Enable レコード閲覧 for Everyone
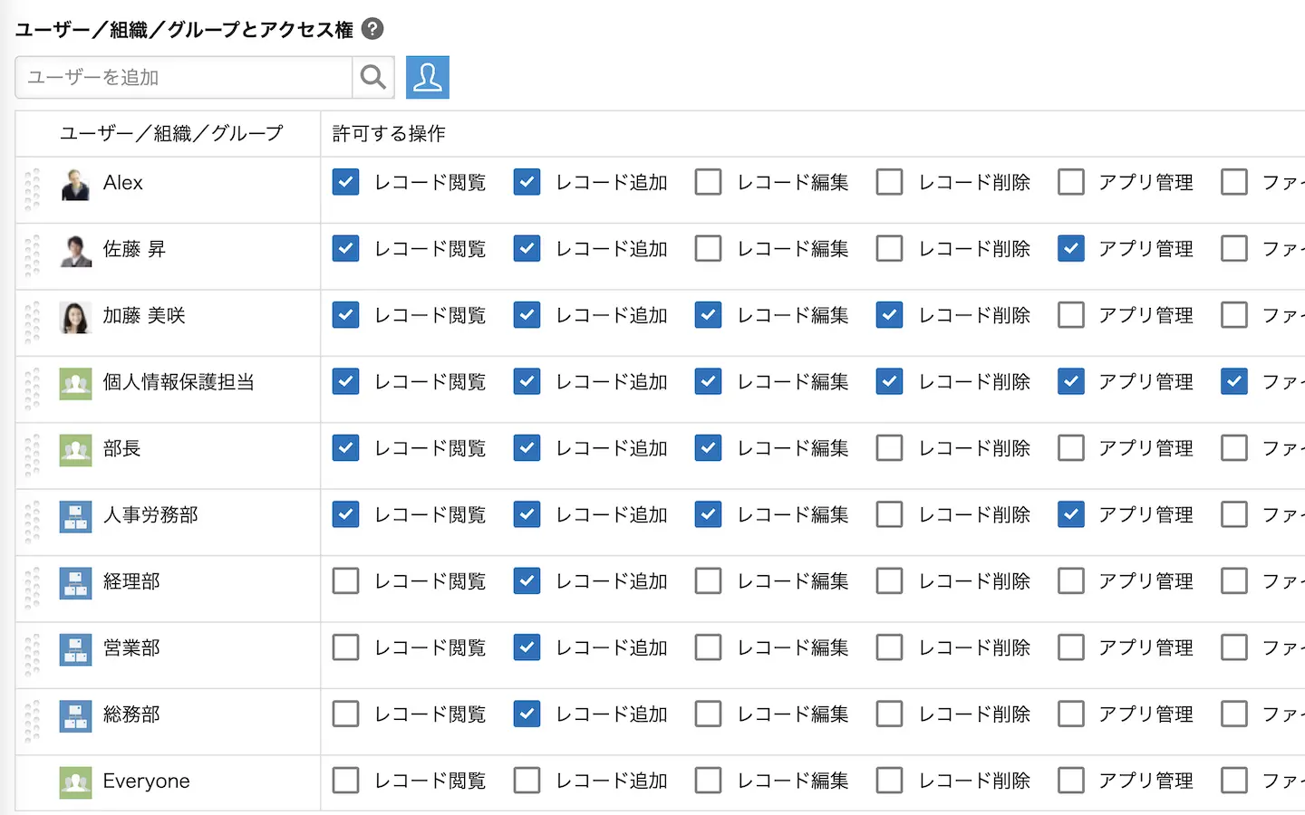1305x815 pixels. click(345, 781)
